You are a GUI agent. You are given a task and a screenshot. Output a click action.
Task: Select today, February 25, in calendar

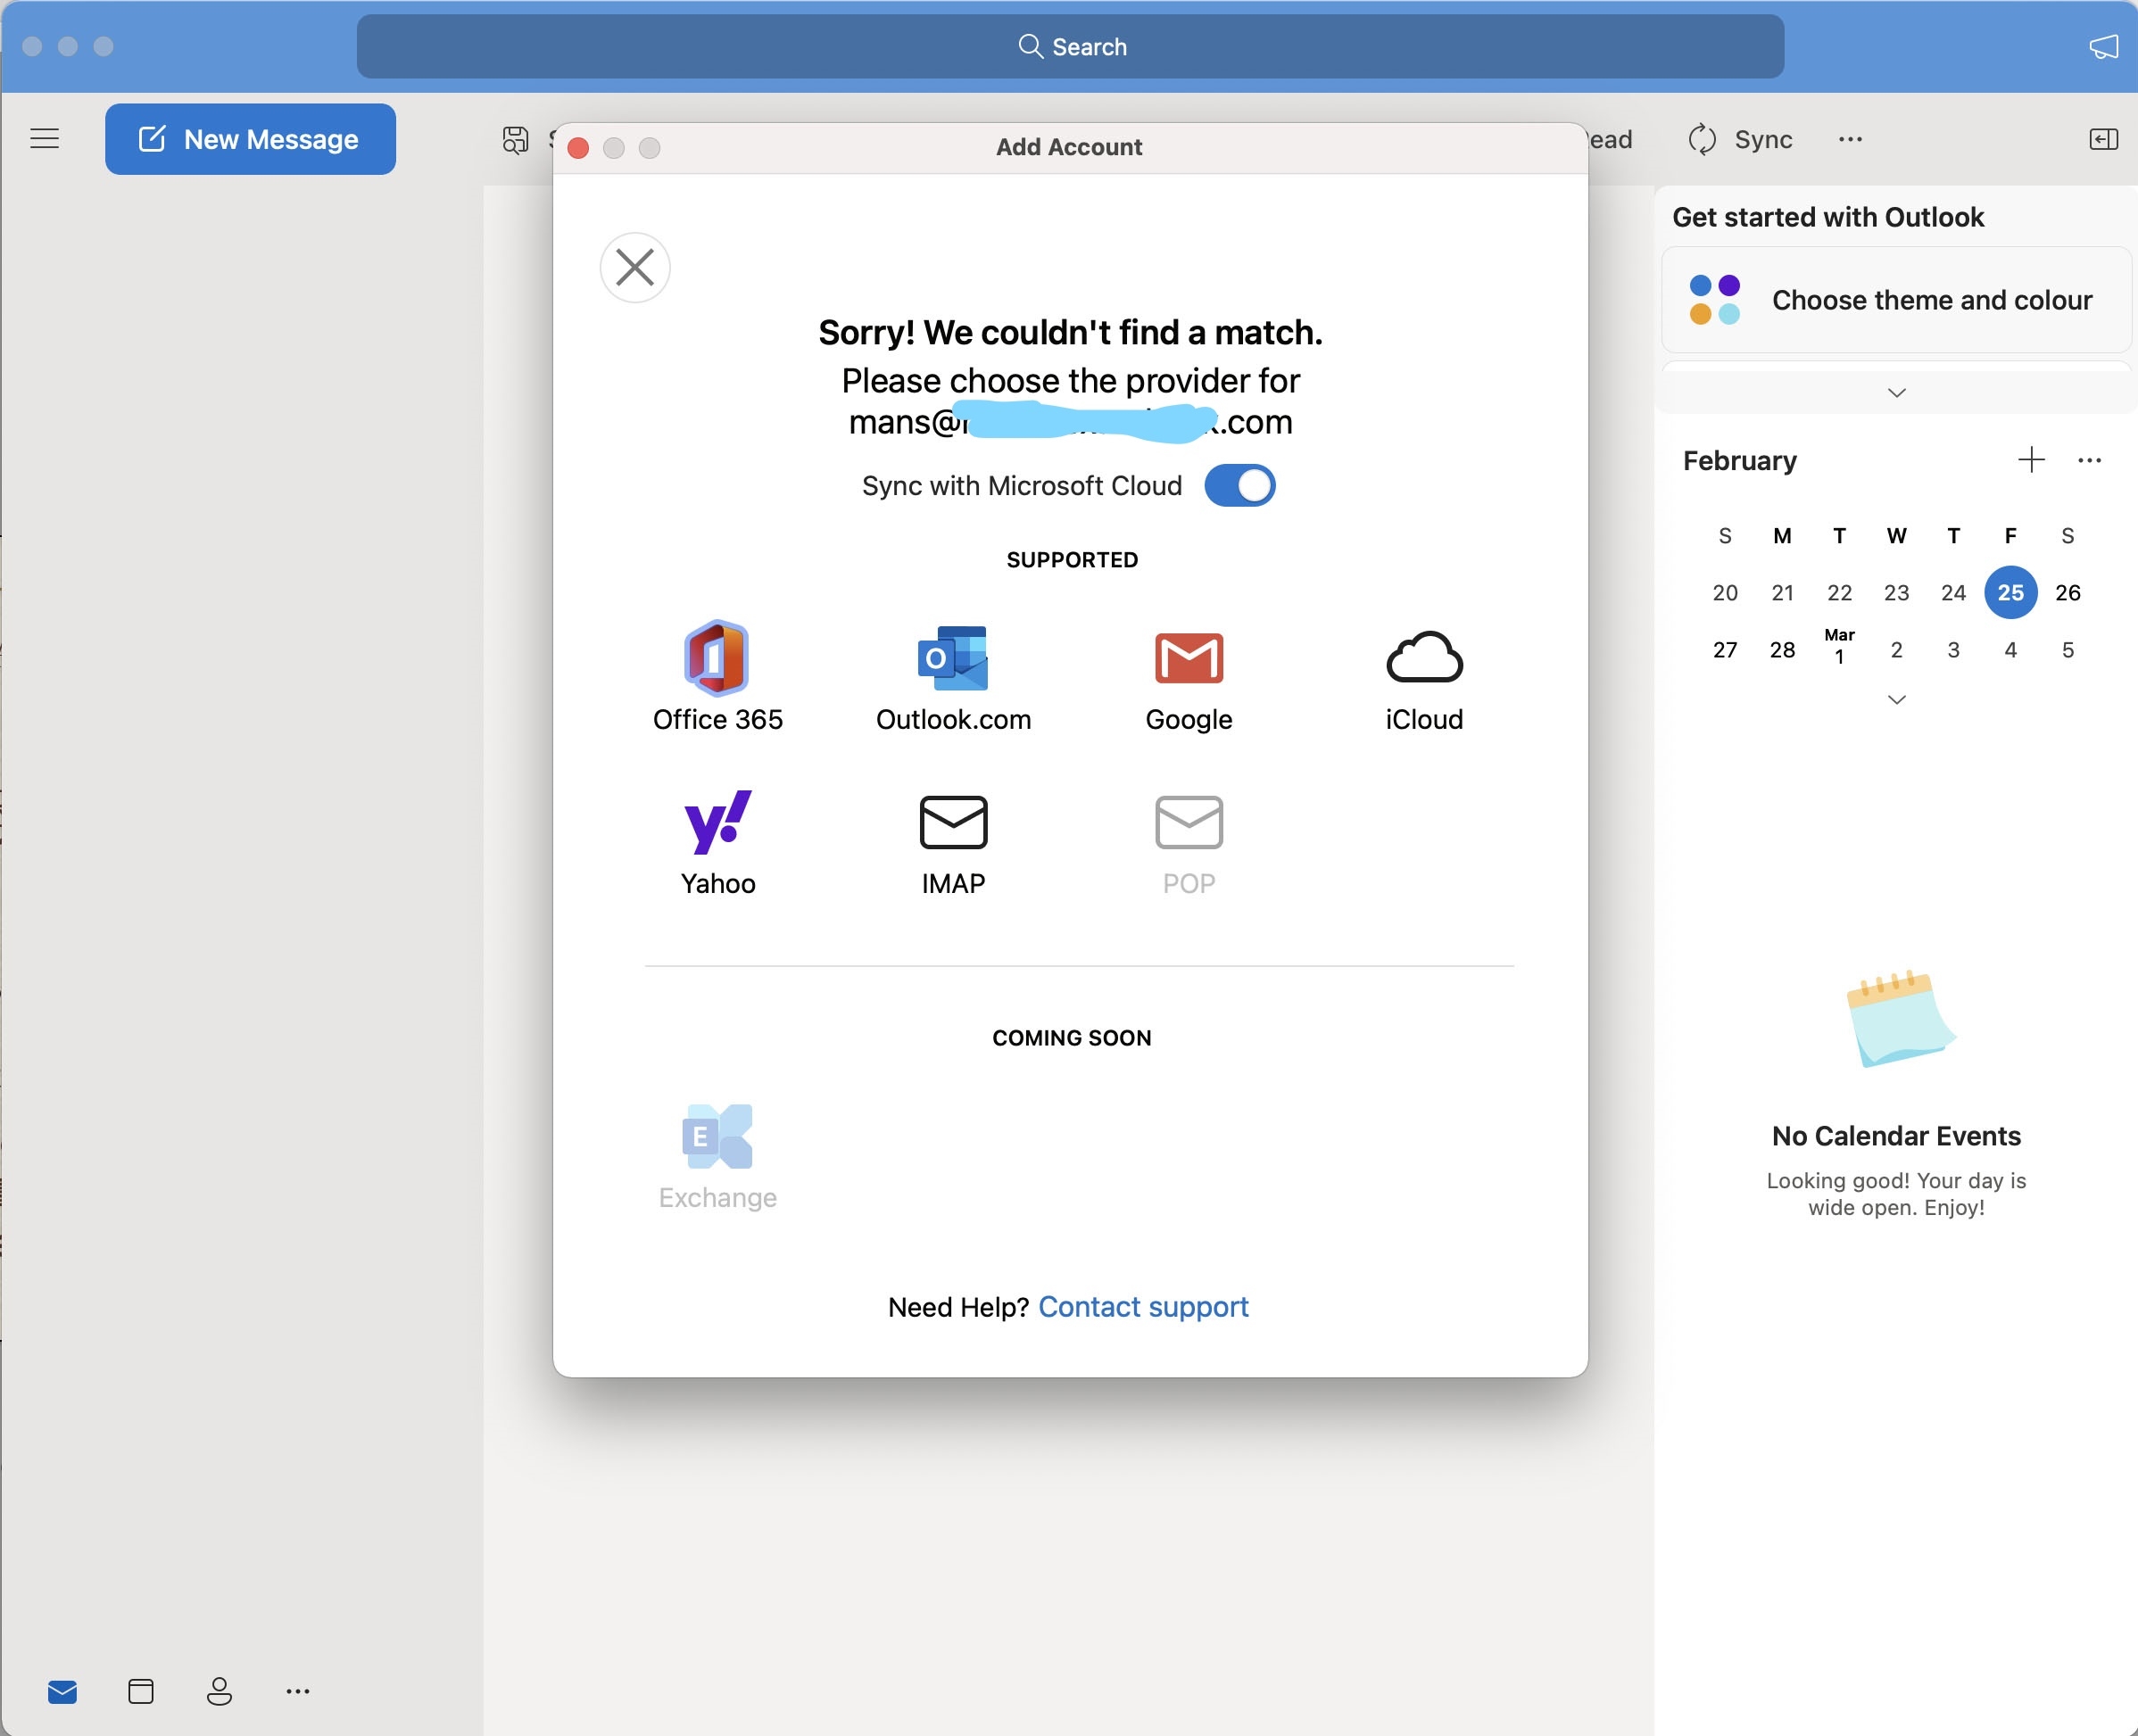click(x=2010, y=592)
